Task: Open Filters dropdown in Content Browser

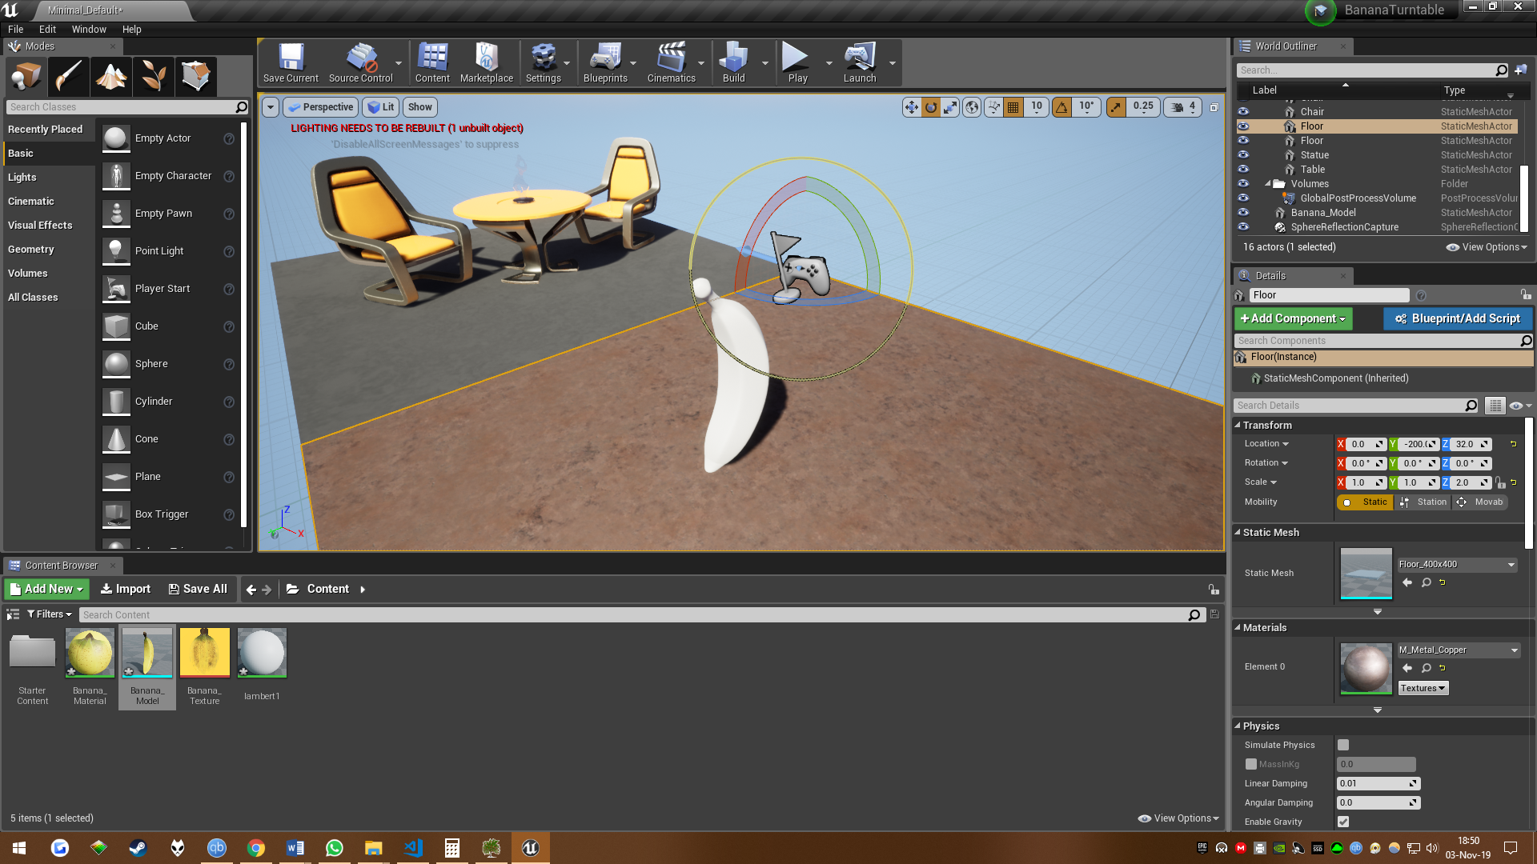Action: coord(50,614)
